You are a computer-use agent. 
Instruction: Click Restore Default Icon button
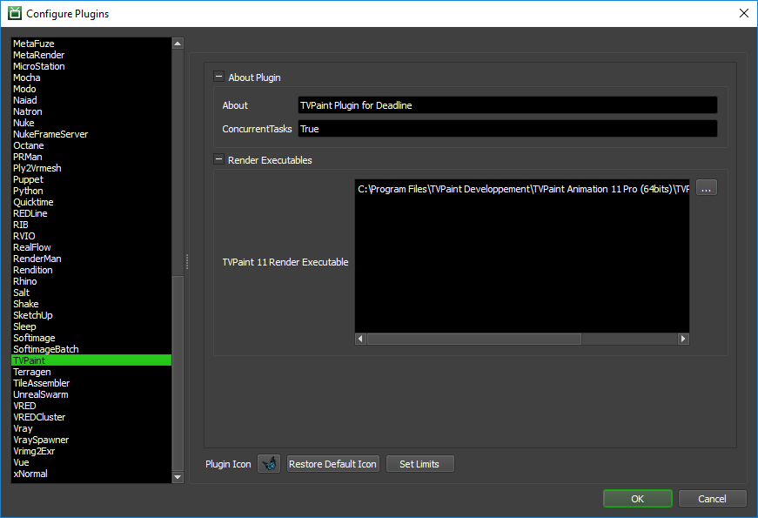coord(332,464)
